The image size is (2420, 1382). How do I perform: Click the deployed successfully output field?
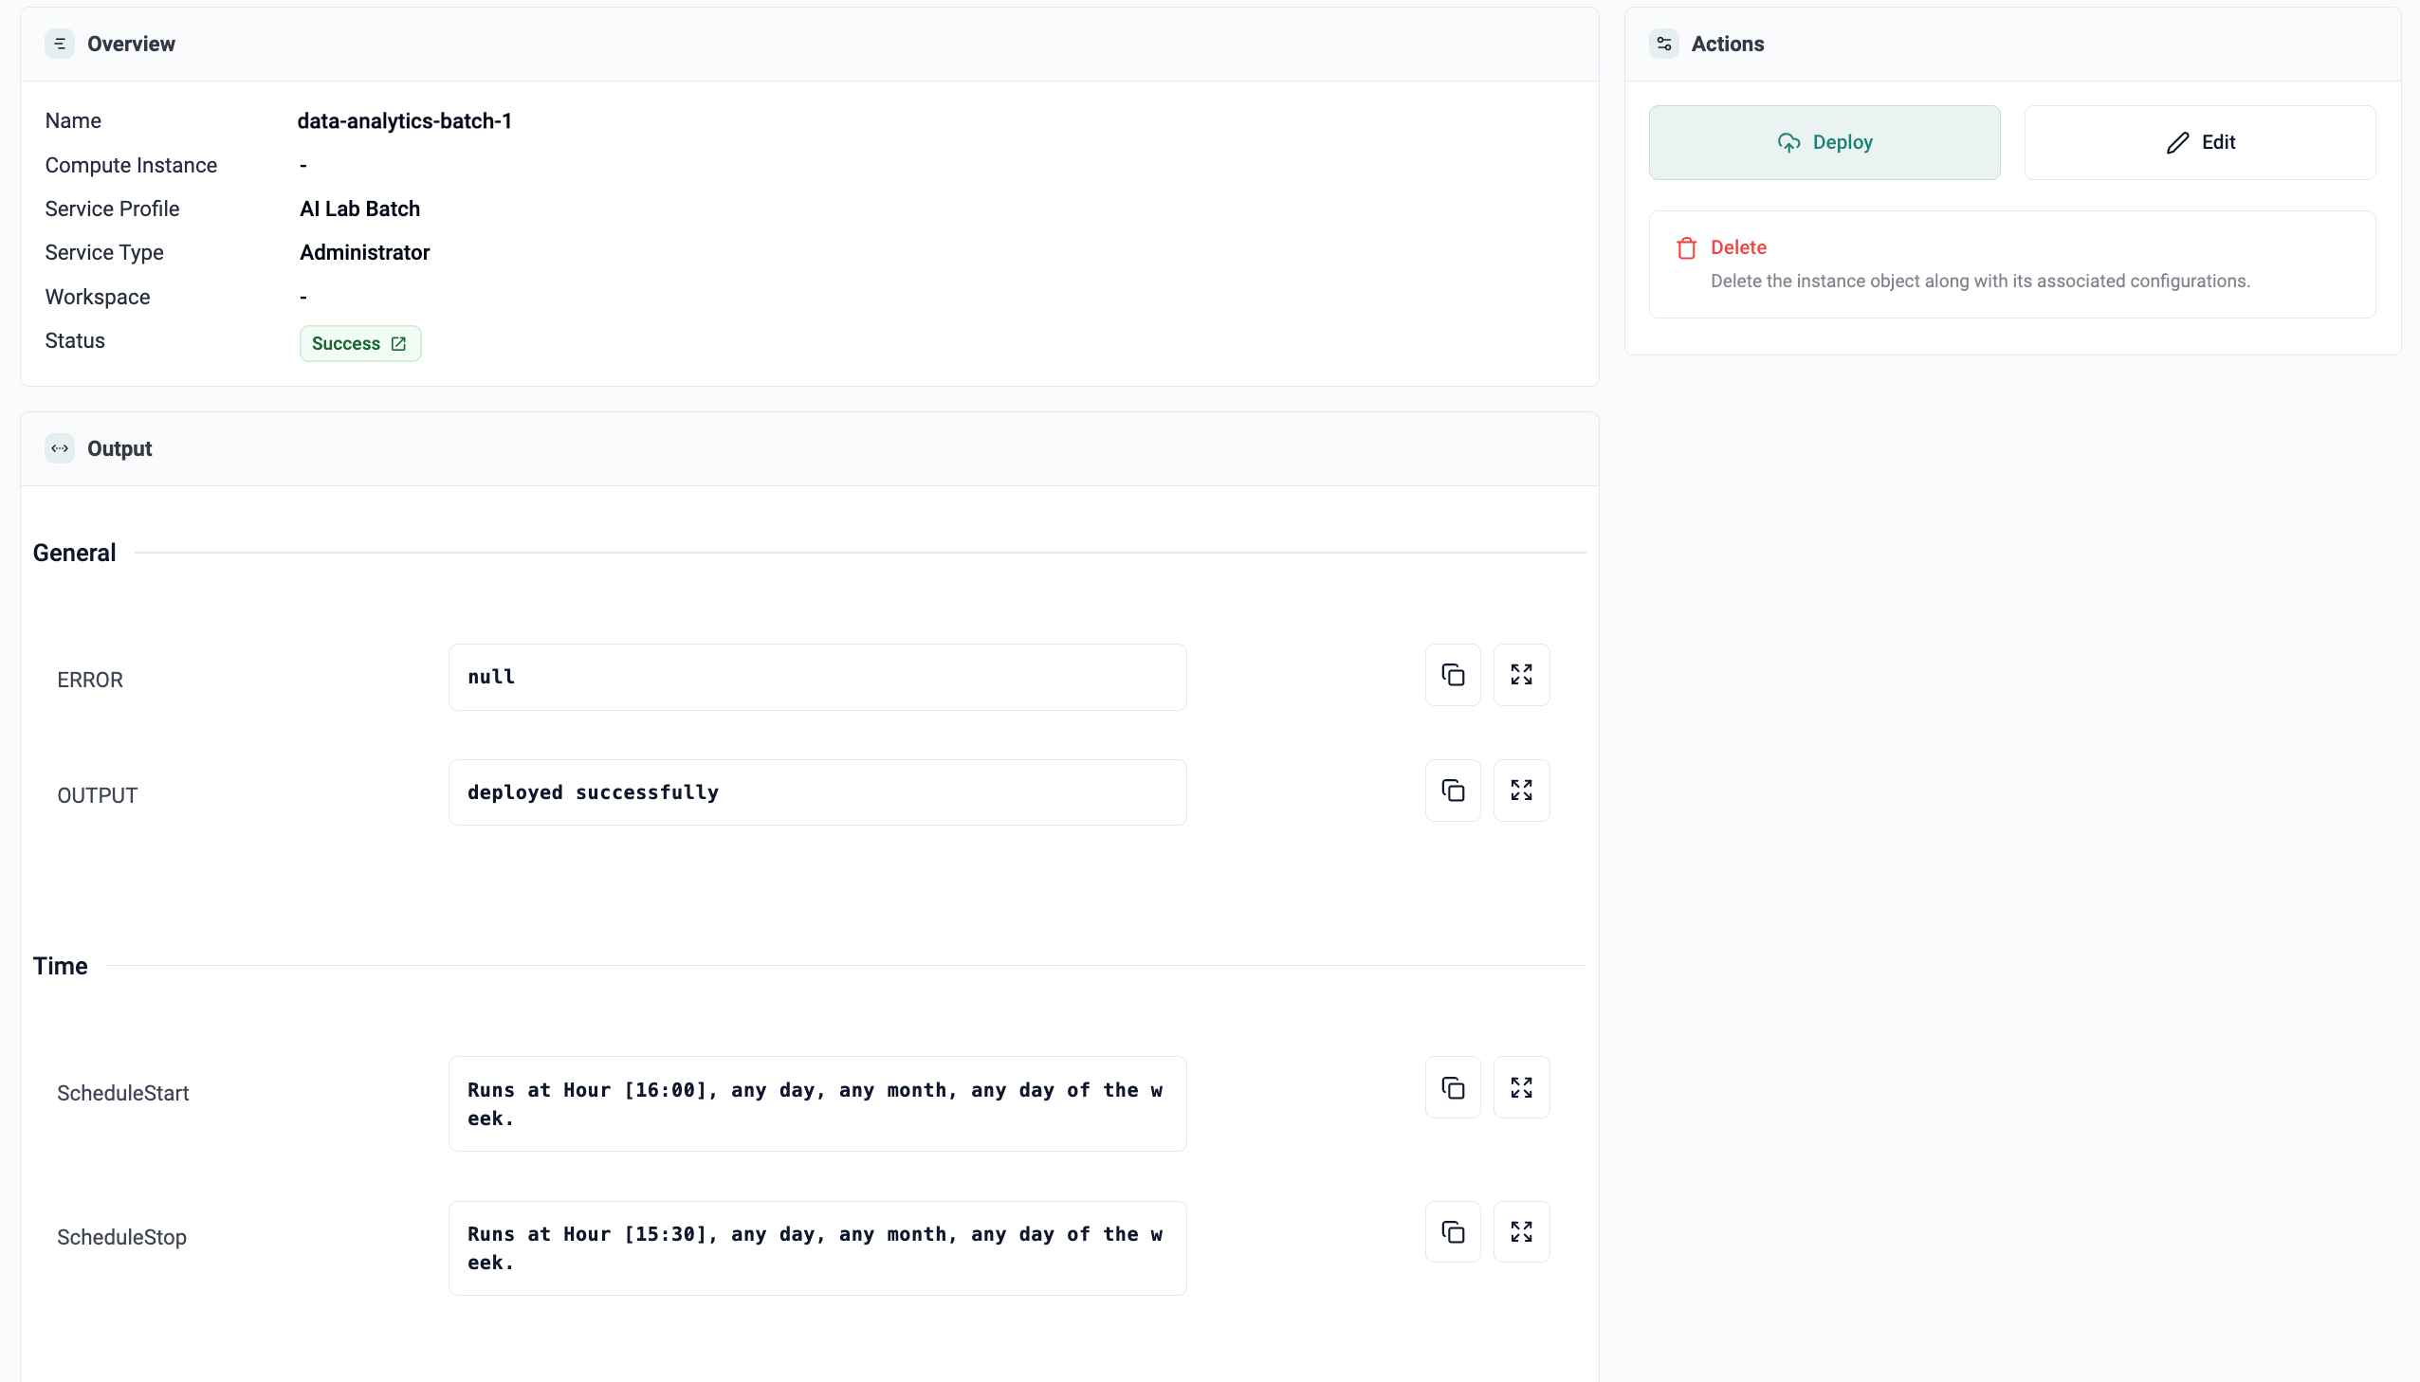(816, 792)
